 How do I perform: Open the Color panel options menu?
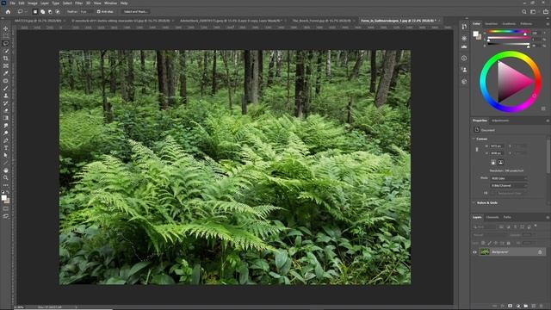pos(548,24)
